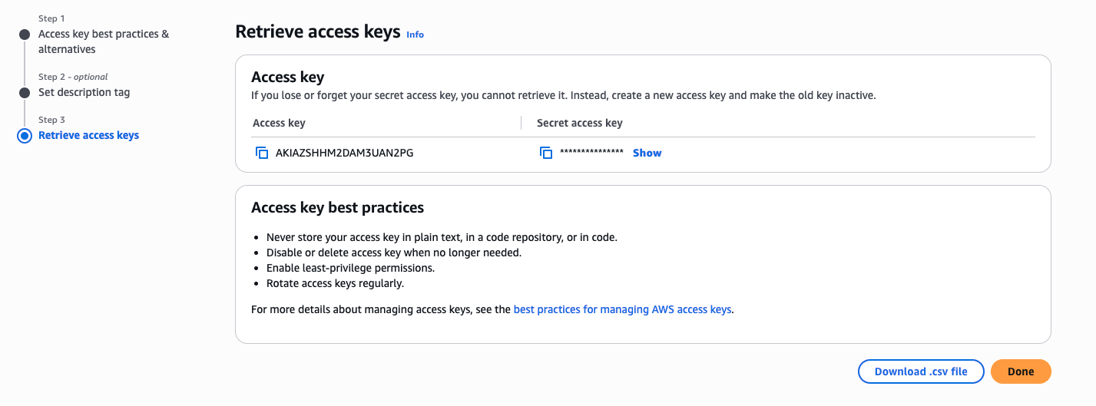Click the Retrieve access keys heading
Screen dimensions: 1096x406
(318, 31)
